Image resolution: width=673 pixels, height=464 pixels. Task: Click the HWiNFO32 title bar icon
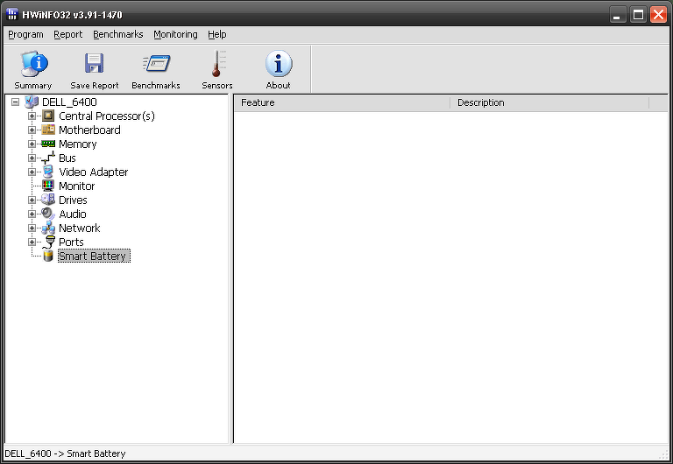click(12, 14)
